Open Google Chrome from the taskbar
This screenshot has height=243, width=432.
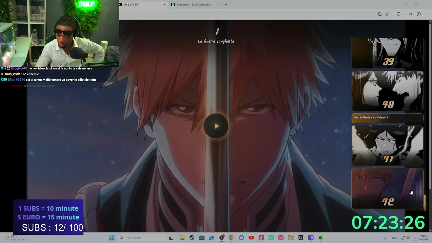coord(231,238)
